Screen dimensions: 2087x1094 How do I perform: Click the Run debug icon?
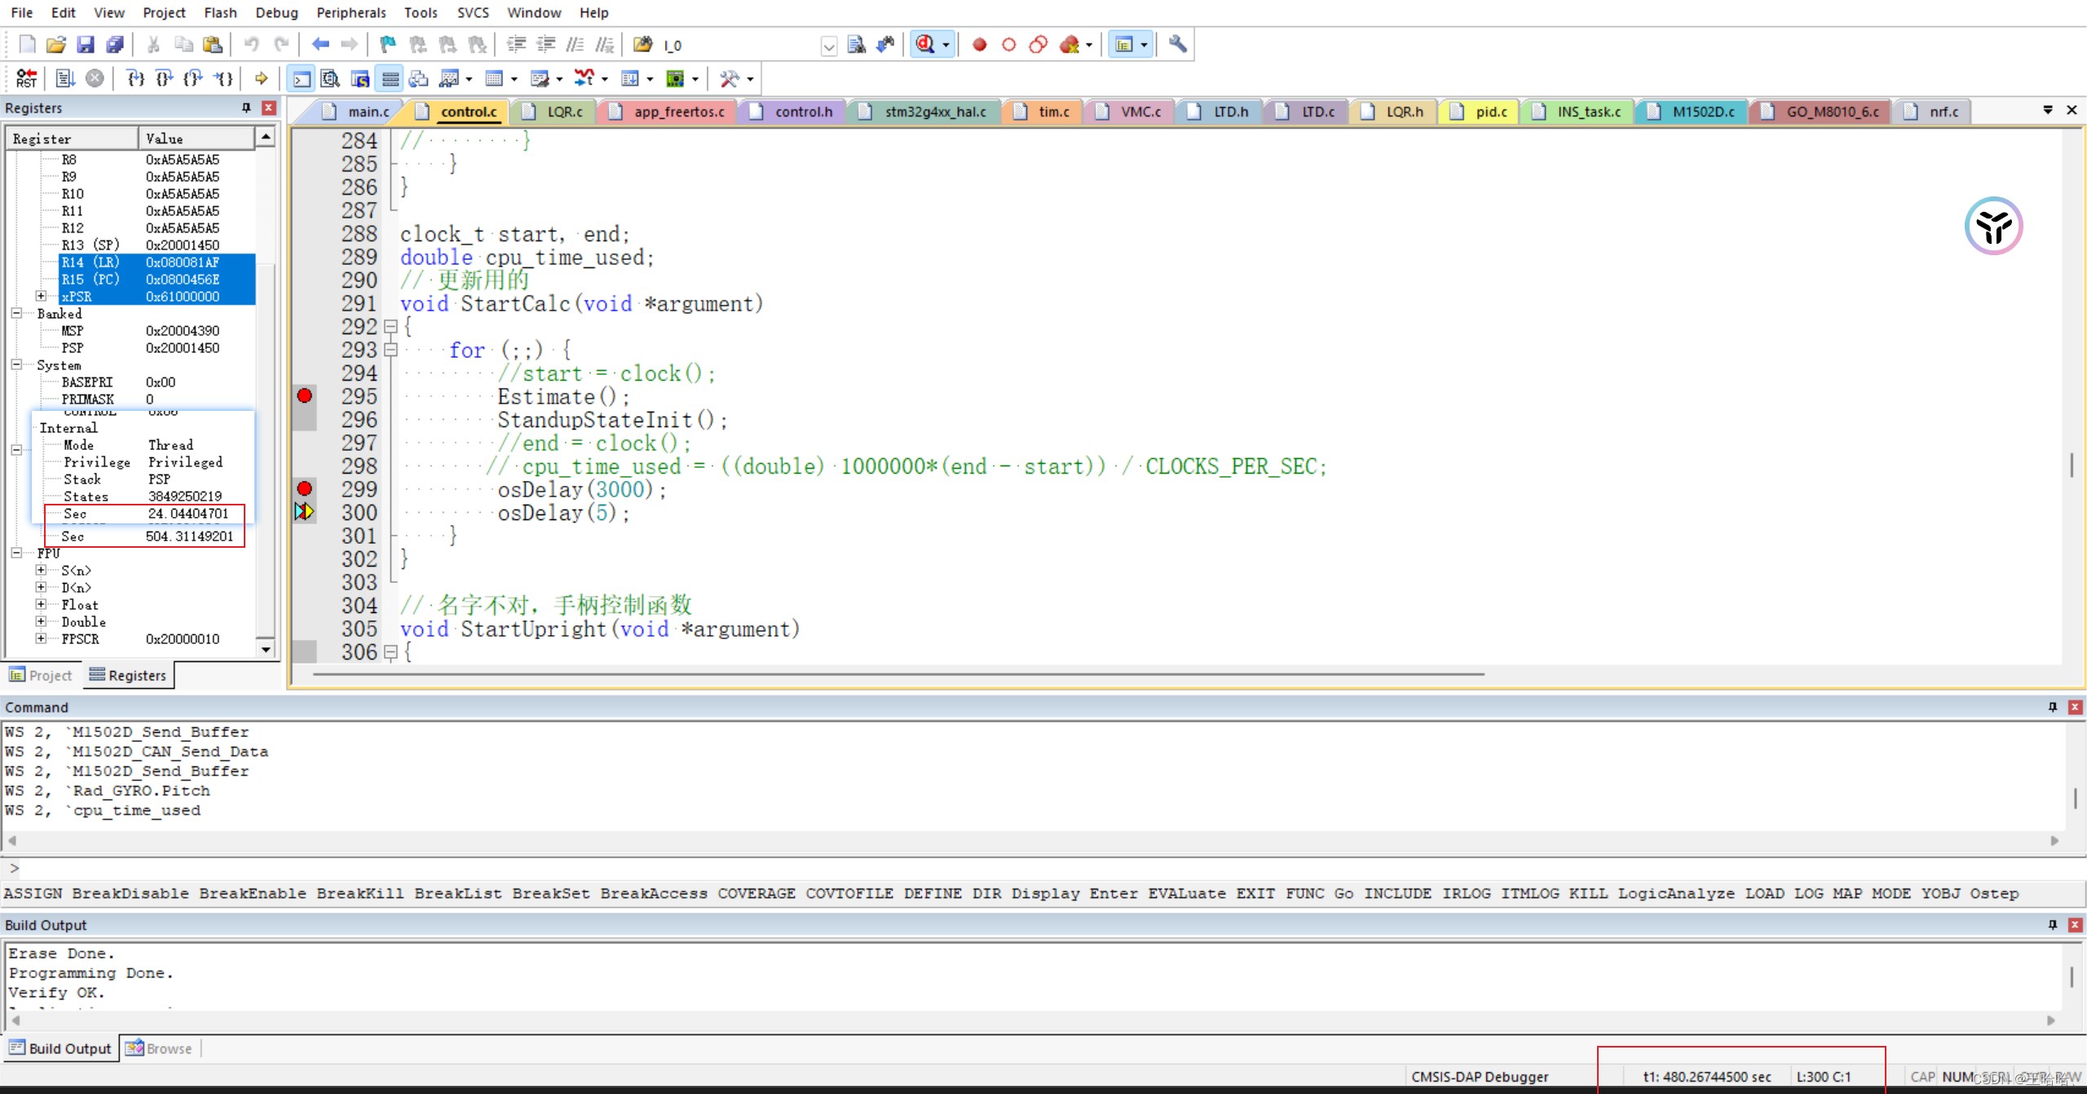[x=65, y=78]
